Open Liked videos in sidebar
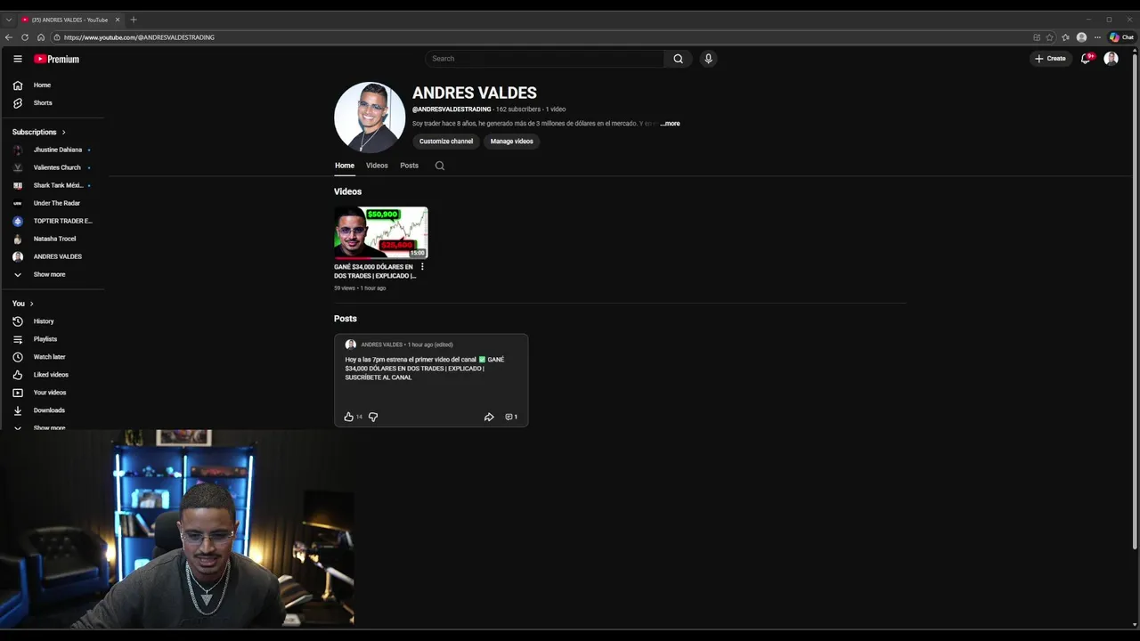Image resolution: width=1140 pixels, height=641 pixels. (53, 375)
